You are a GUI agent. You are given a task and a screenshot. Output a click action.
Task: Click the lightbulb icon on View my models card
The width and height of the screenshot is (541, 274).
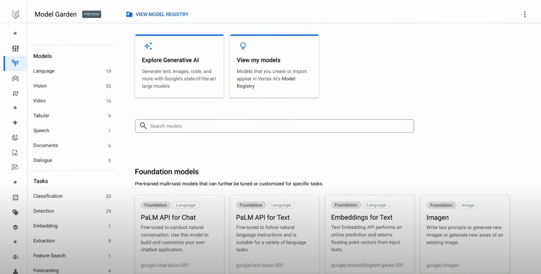pos(243,46)
